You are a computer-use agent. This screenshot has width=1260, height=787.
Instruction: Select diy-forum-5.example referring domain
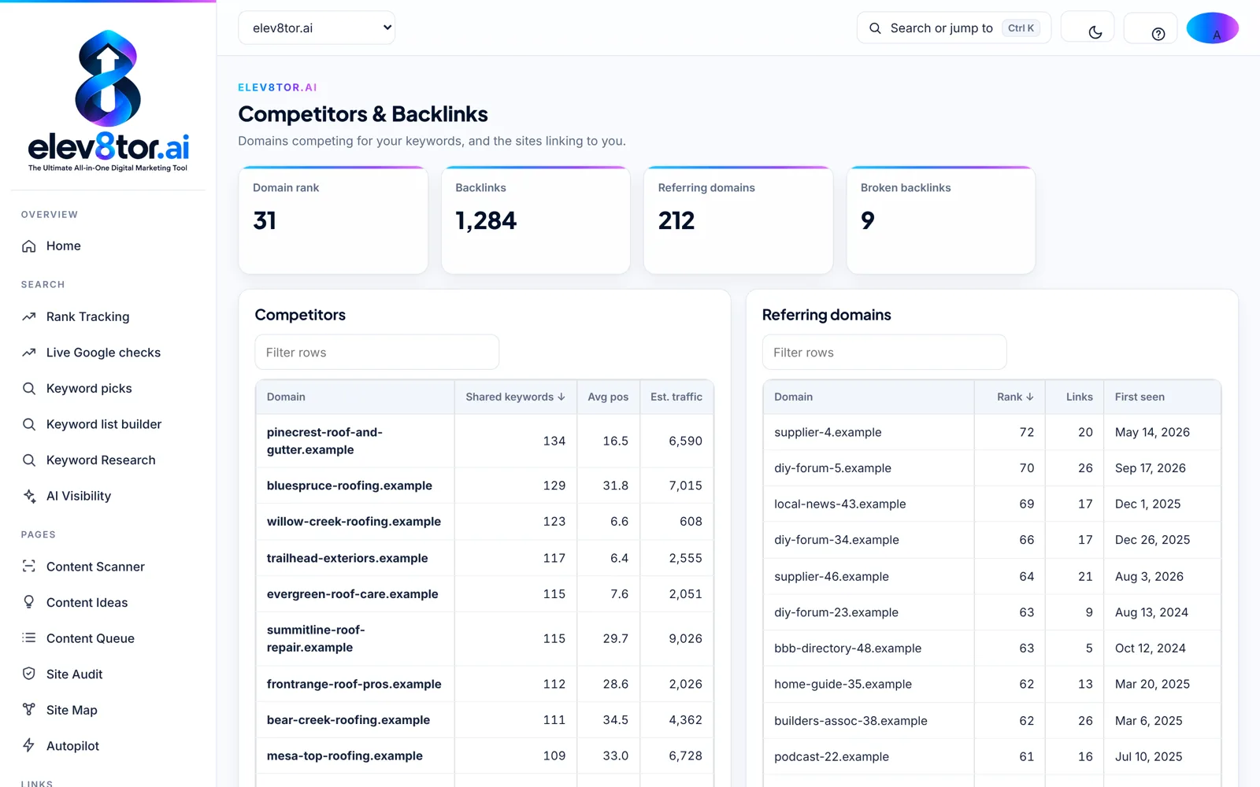point(992,468)
